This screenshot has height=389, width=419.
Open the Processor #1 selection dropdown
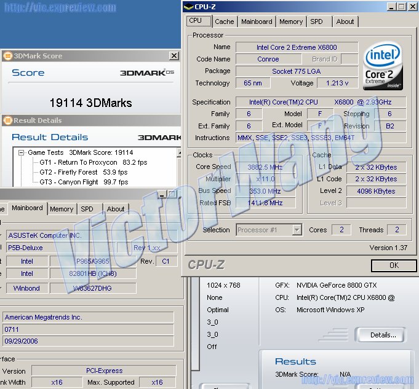pos(297,230)
